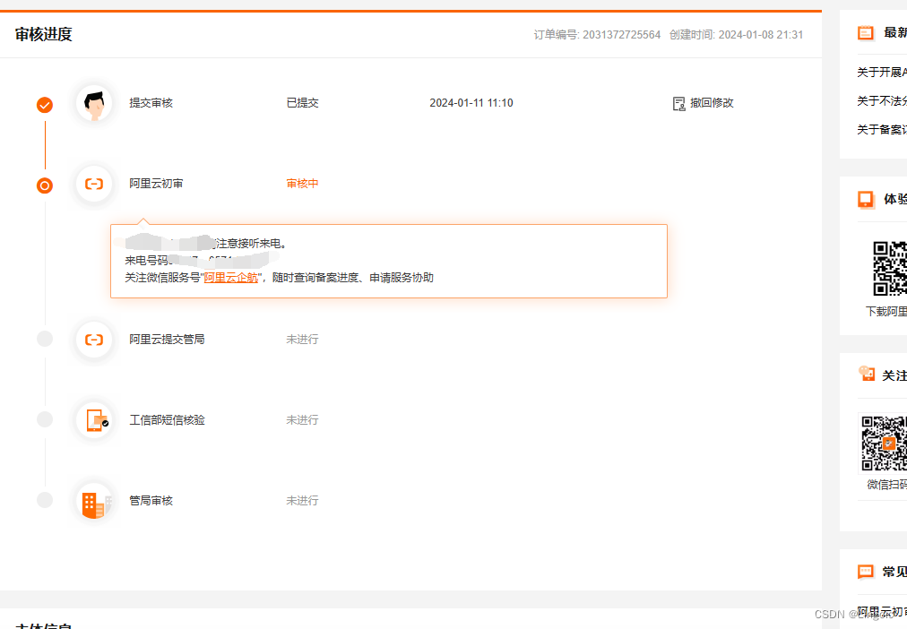Click the 管局审核 step label
The image size is (907, 629).
click(x=151, y=501)
